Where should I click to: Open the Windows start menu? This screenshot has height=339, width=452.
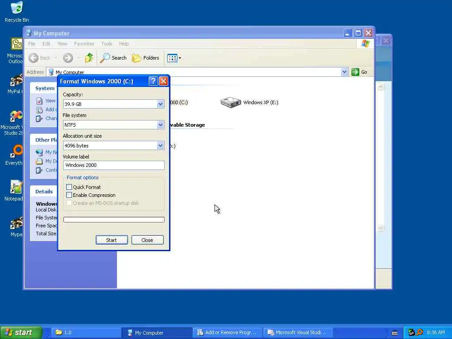point(21,332)
